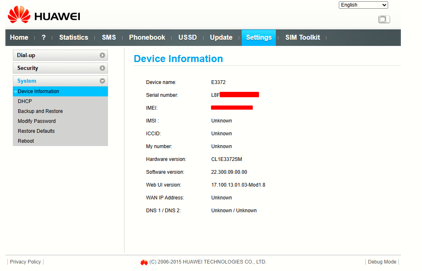
Task: Collapse the System section arrow icon
Action: [x=102, y=81]
